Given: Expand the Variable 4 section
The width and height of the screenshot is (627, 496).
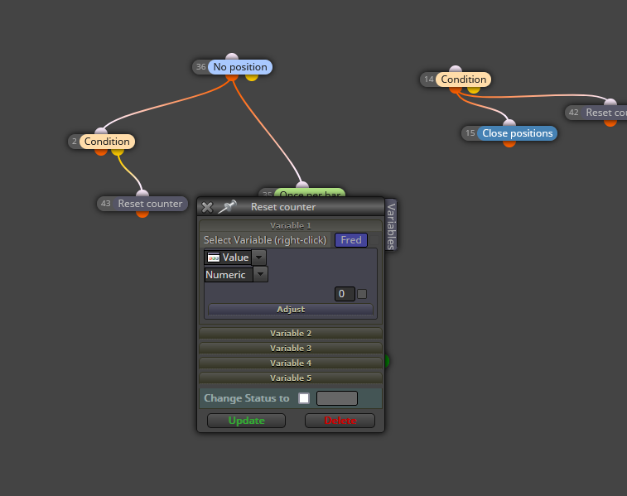Looking at the screenshot, I should pos(291,363).
